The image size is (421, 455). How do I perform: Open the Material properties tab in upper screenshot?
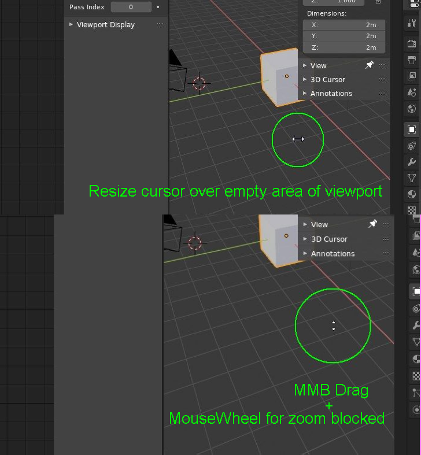tap(411, 194)
